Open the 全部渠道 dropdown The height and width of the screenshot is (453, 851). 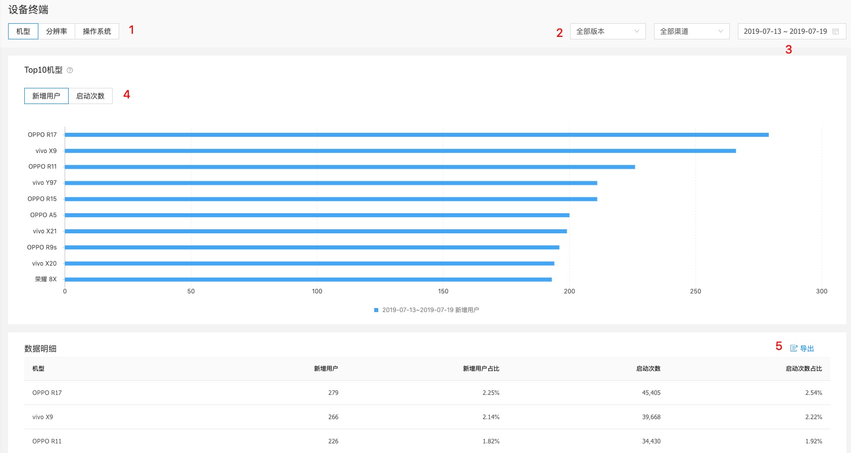click(692, 31)
